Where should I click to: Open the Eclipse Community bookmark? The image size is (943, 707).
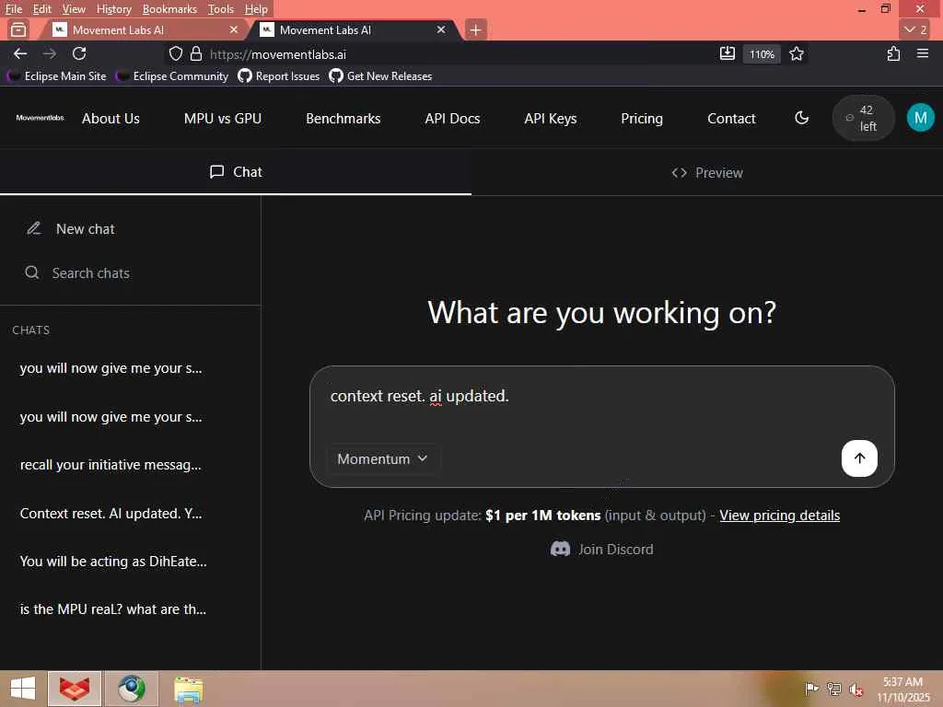click(172, 76)
